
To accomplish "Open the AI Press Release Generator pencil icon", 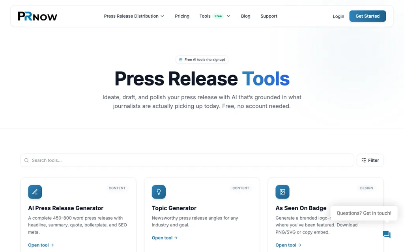I will pos(35,192).
